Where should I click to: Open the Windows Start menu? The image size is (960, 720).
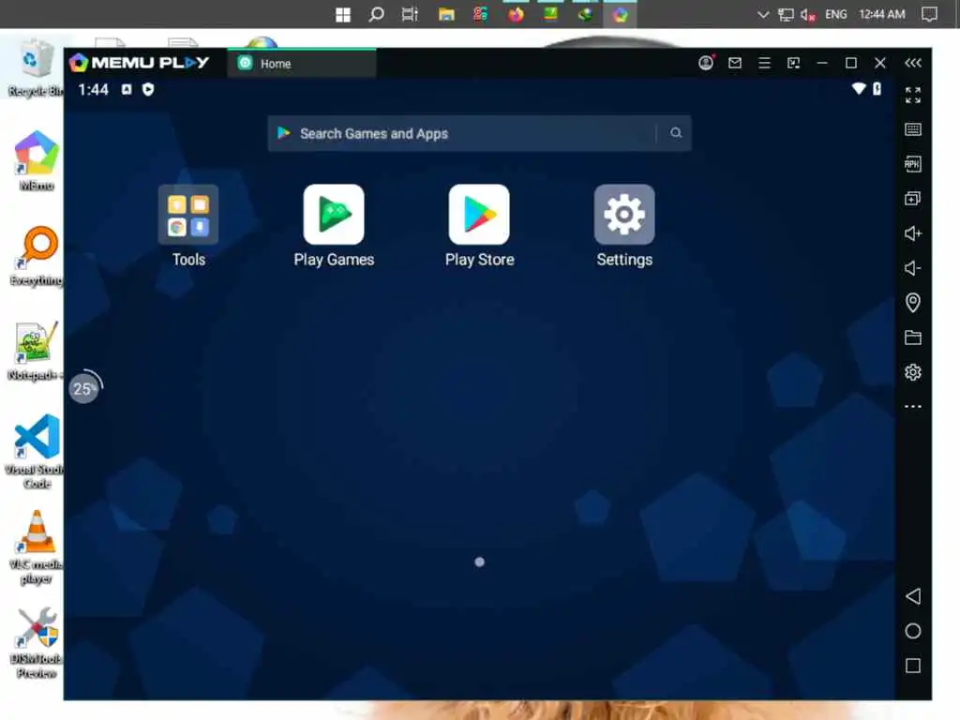click(x=343, y=14)
